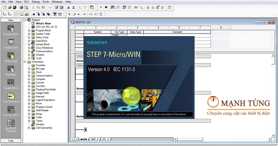This screenshot has height=146, width=278.
Task: Open the PLC menu
Action: pos(26,2)
